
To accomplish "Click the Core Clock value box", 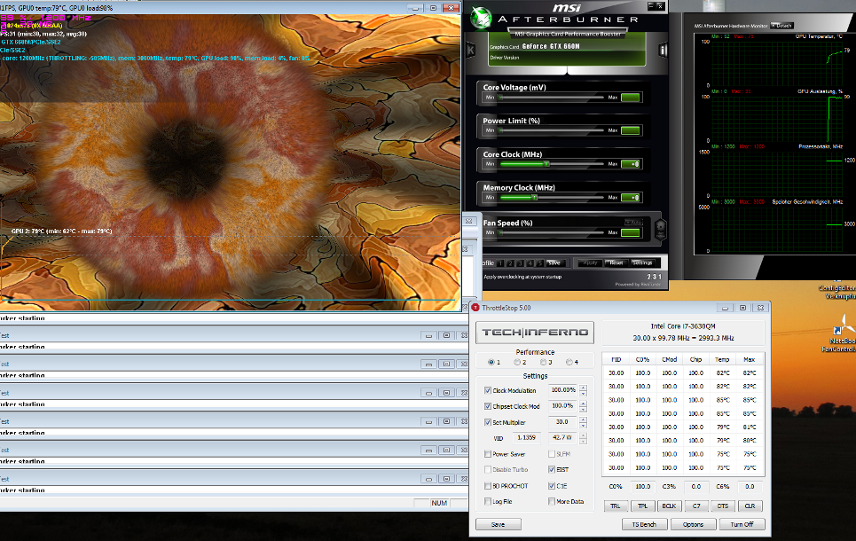I will pyautogui.click(x=631, y=164).
